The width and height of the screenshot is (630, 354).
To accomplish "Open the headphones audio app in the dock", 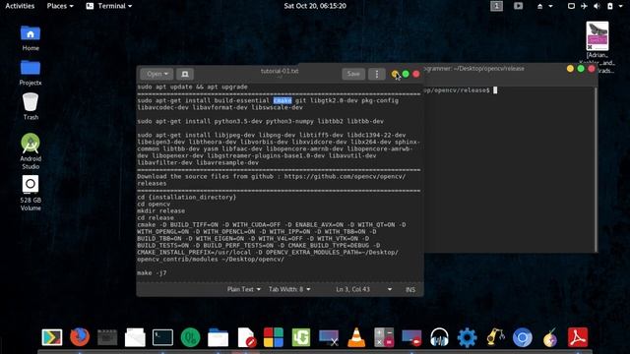I will click(x=439, y=337).
